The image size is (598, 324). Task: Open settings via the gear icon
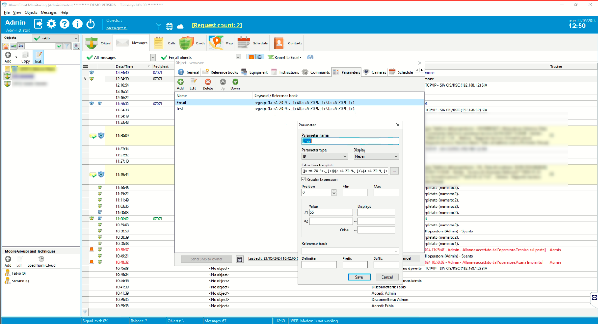click(x=51, y=24)
